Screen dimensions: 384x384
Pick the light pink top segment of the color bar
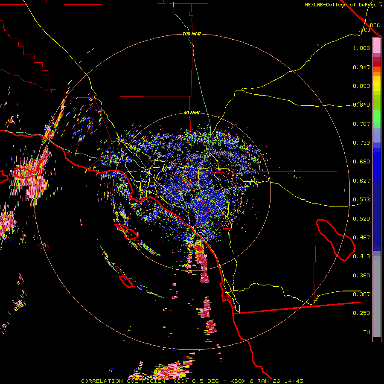click(x=377, y=46)
